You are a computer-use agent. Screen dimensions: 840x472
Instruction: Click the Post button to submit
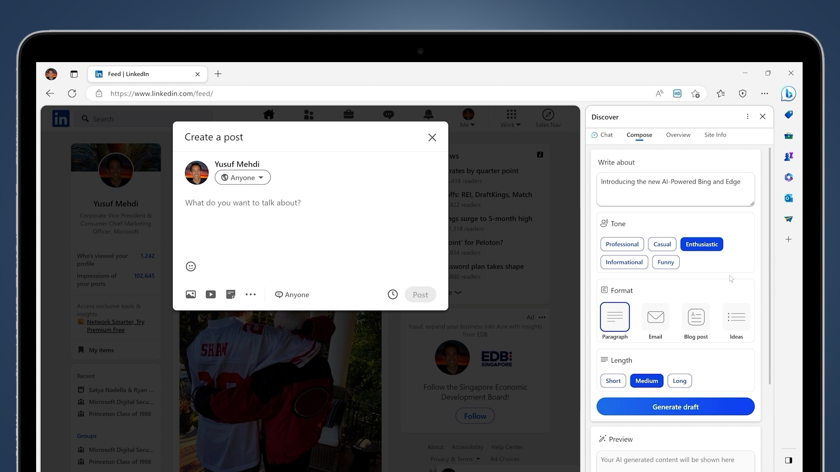(420, 295)
